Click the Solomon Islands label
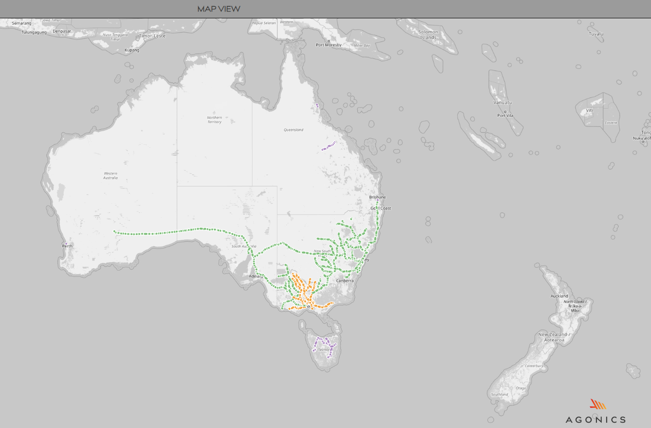The width and height of the screenshot is (651, 428). pos(428,35)
